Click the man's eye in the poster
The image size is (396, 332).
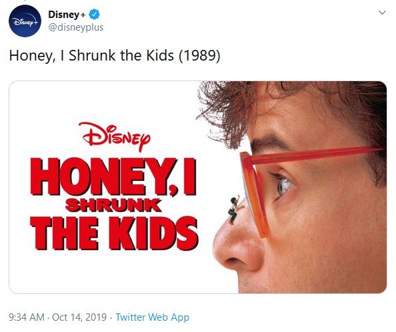click(x=285, y=186)
